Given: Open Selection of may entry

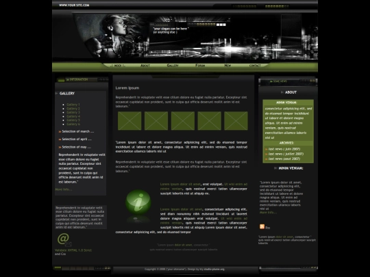Looking at the screenshot, I should click(76, 147).
